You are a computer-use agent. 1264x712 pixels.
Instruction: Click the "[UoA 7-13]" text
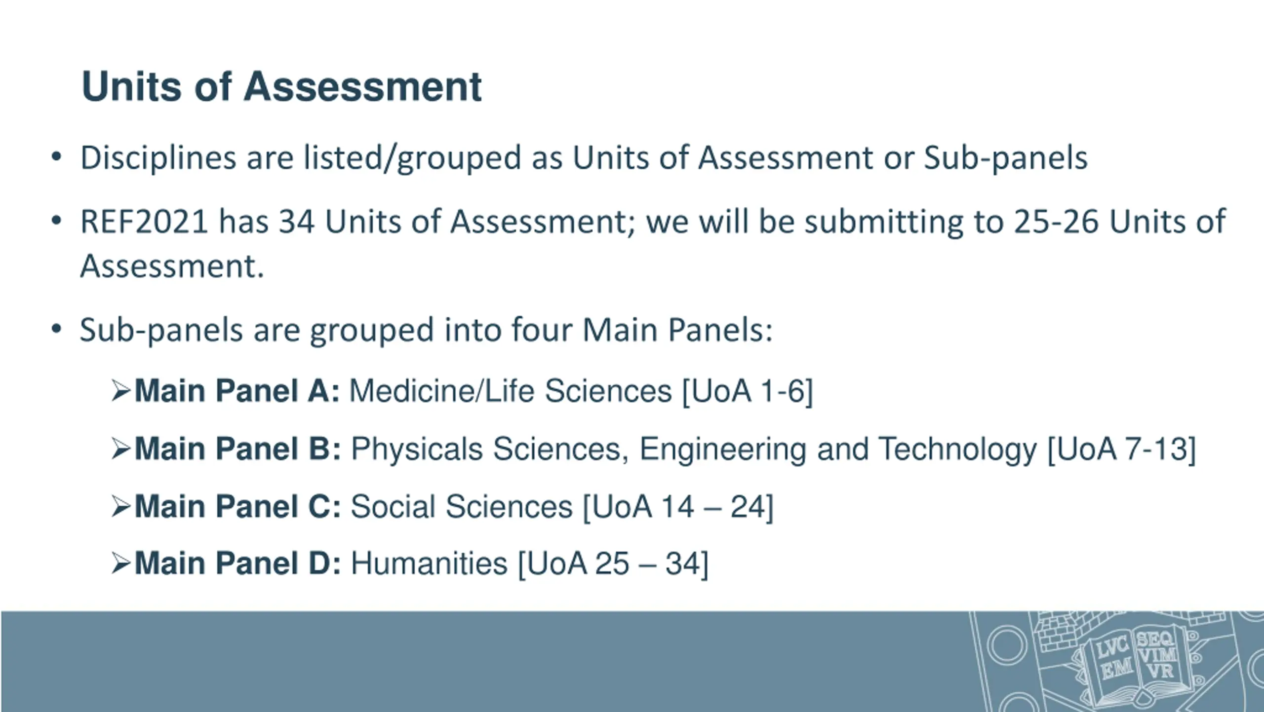[x=1121, y=449]
